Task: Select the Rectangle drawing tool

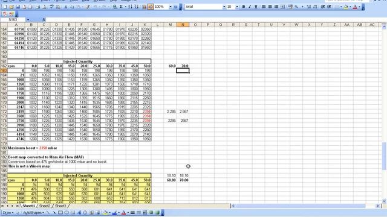Action: [60, 213]
